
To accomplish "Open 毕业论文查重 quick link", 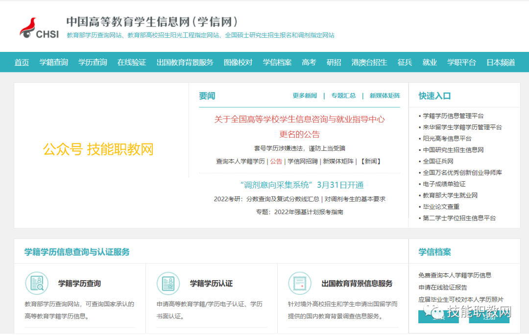I will tap(441, 207).
